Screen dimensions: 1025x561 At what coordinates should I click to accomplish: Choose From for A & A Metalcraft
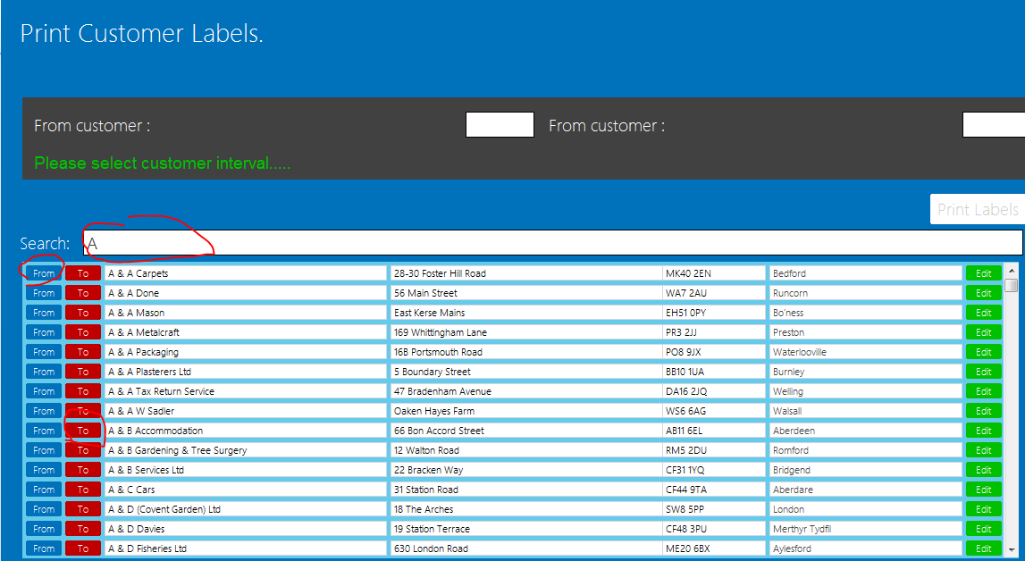point(44,332)
